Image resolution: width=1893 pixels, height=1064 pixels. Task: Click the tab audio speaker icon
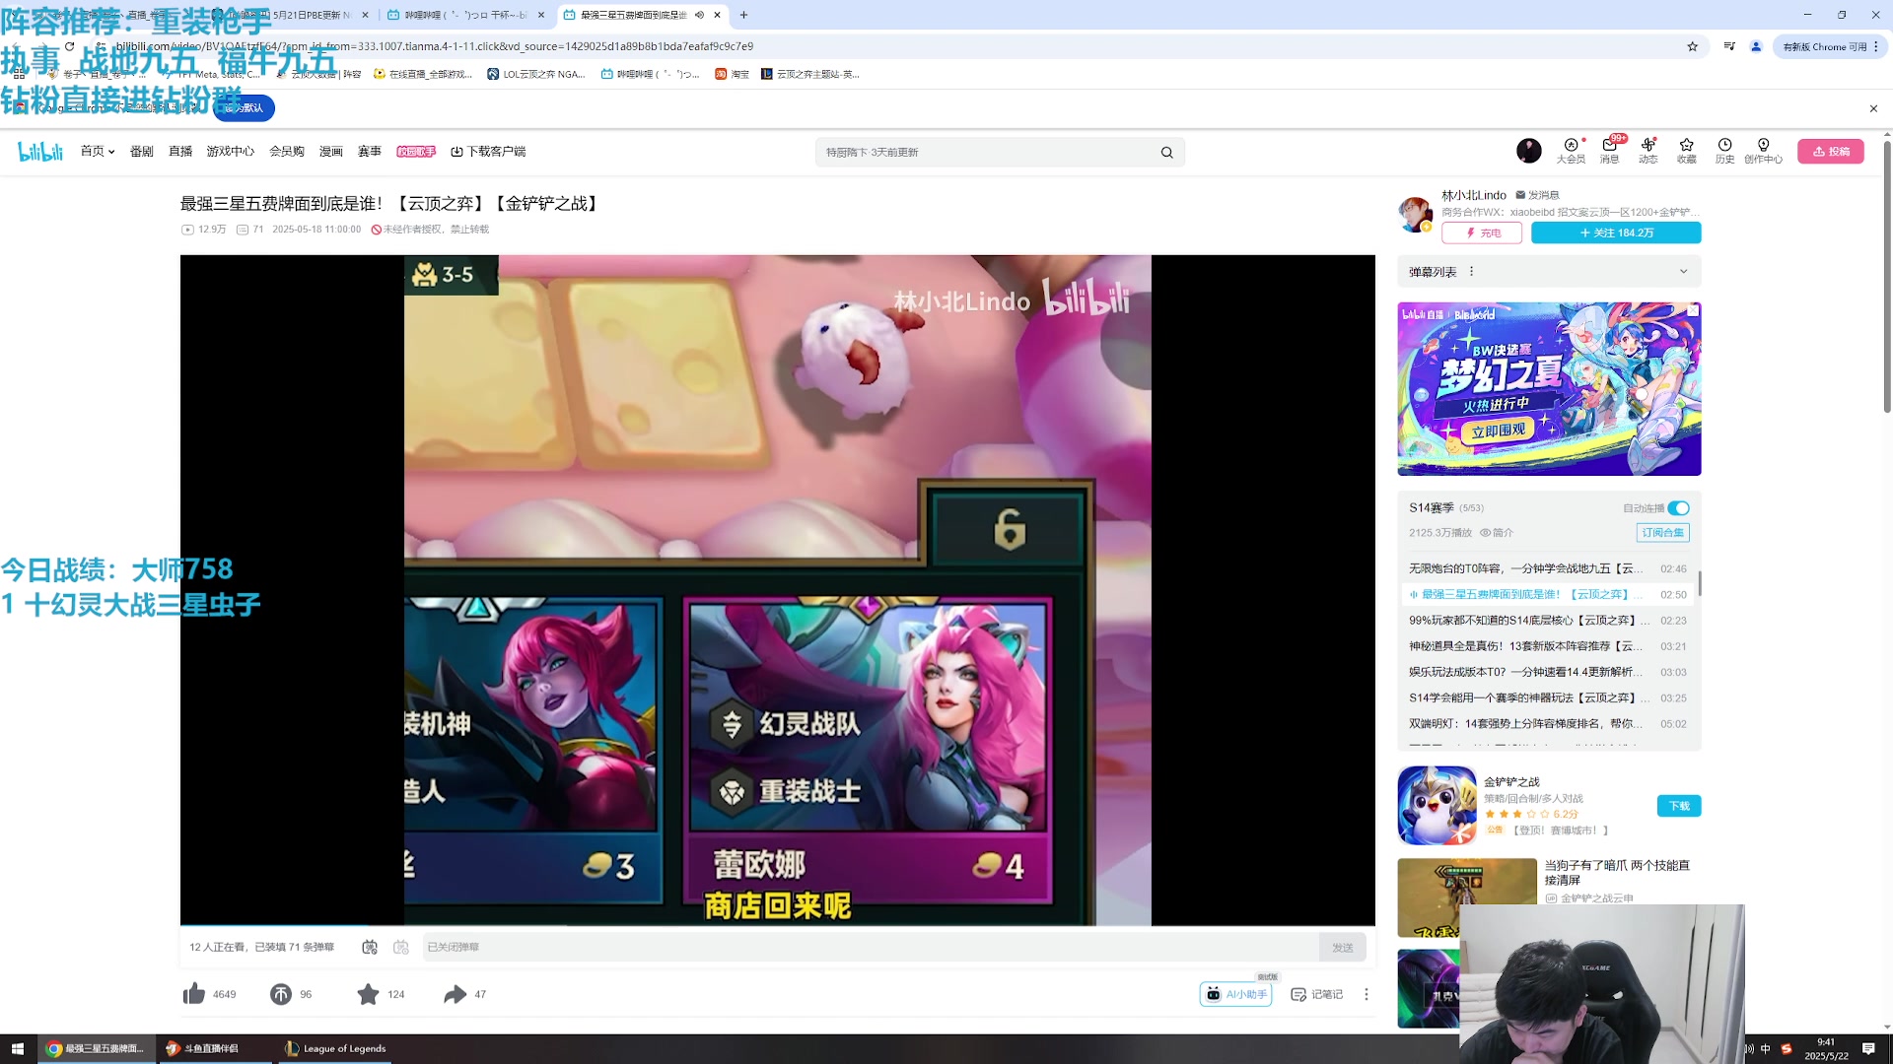(x=699, y=15)
